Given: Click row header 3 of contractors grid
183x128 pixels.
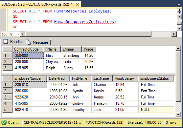Looking at the screenshot, I should coord(7,68).
